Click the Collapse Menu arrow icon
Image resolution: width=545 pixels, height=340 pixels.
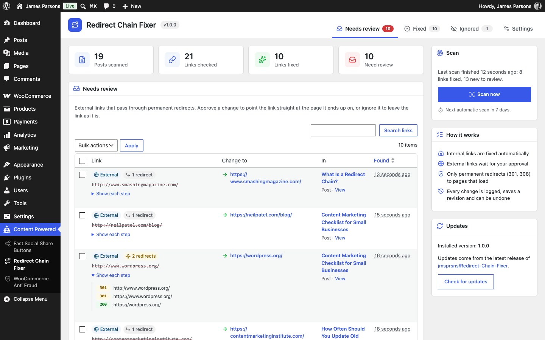click(7, 299)
